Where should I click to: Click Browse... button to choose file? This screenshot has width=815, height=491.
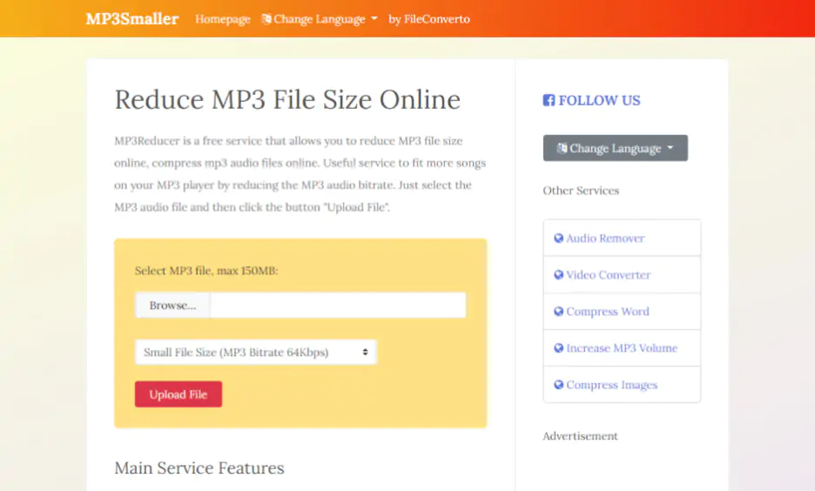pos(172,305)
